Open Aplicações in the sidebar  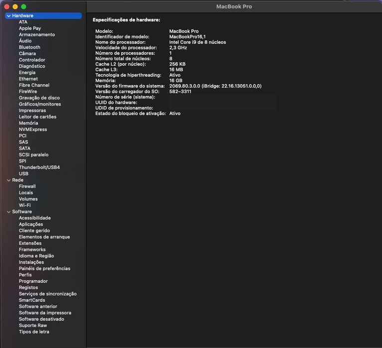(31, 225)
